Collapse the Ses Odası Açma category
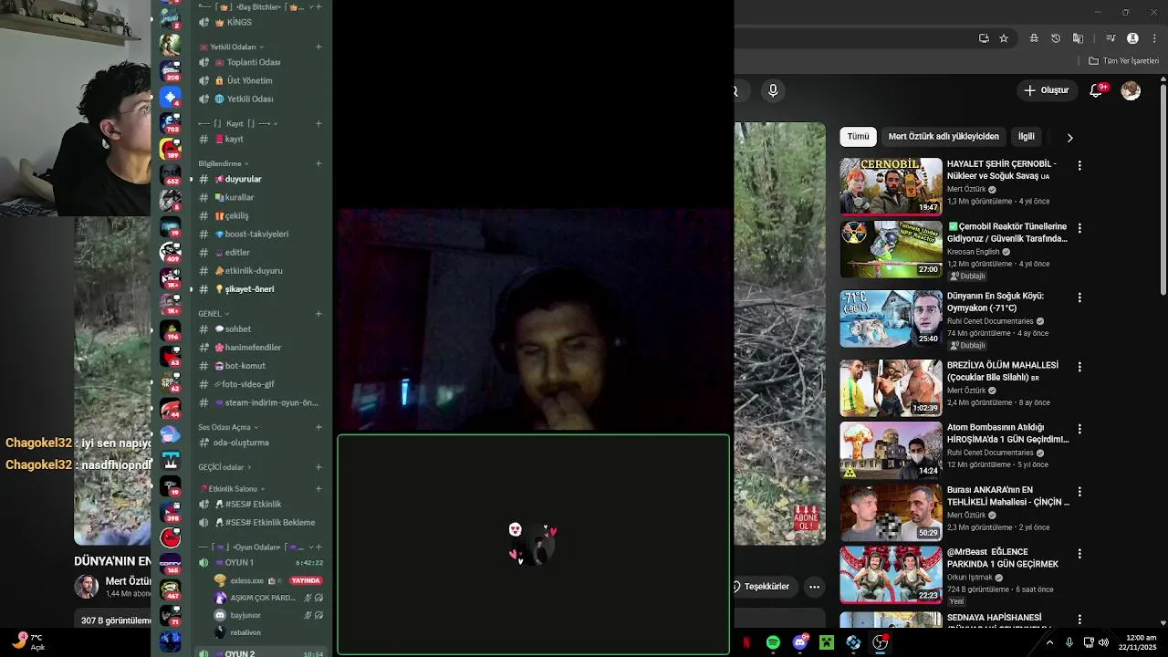 (228, 426)
